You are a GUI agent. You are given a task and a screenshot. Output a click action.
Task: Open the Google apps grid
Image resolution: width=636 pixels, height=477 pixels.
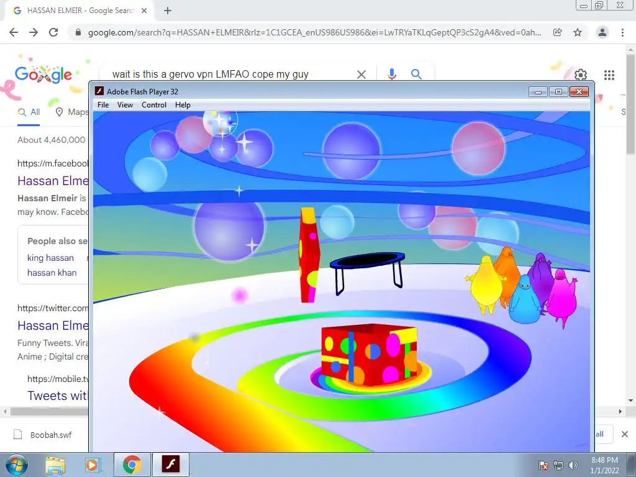pyautogui.click(x=609, y=75)
